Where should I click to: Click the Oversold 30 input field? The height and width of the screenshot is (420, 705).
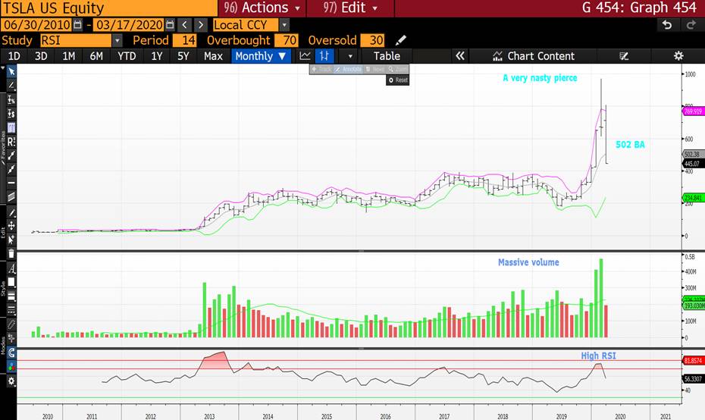pos(372,40)
